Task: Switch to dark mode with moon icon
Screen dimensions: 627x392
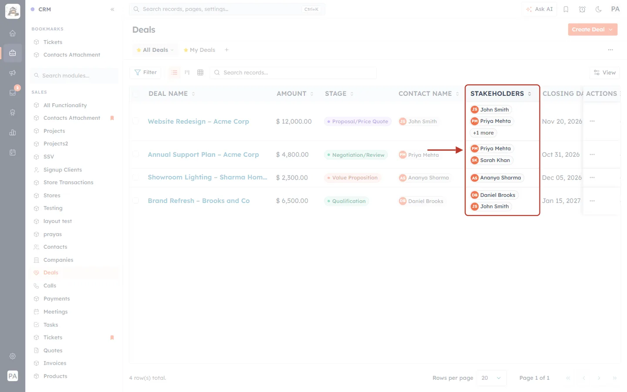Action: (599, 9)
